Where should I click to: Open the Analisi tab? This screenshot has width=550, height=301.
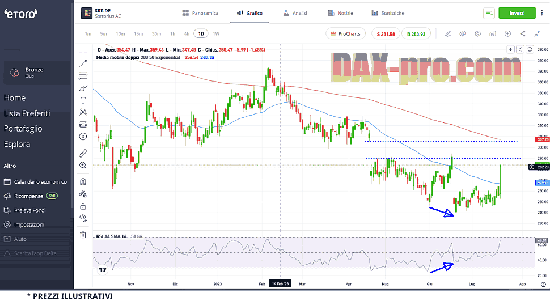(295, 13)
